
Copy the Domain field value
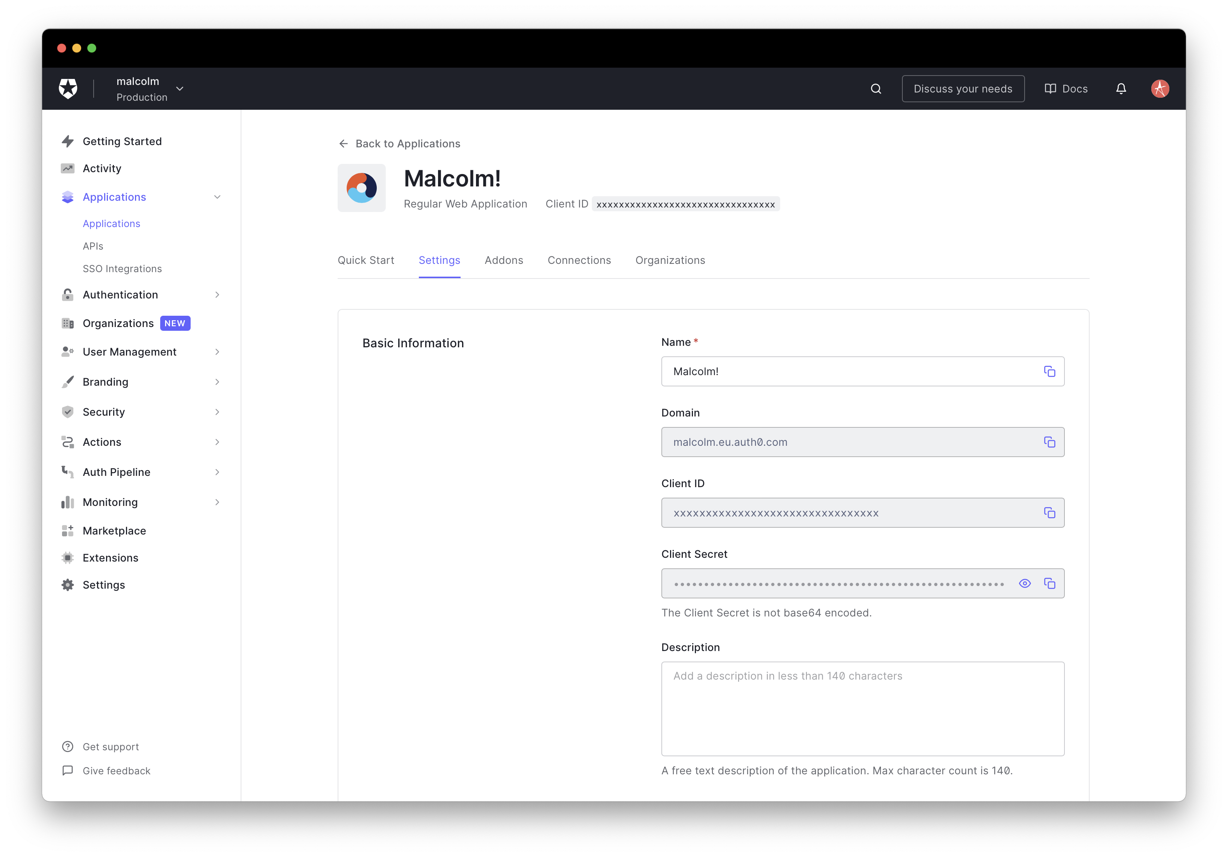click(1049, 442)
